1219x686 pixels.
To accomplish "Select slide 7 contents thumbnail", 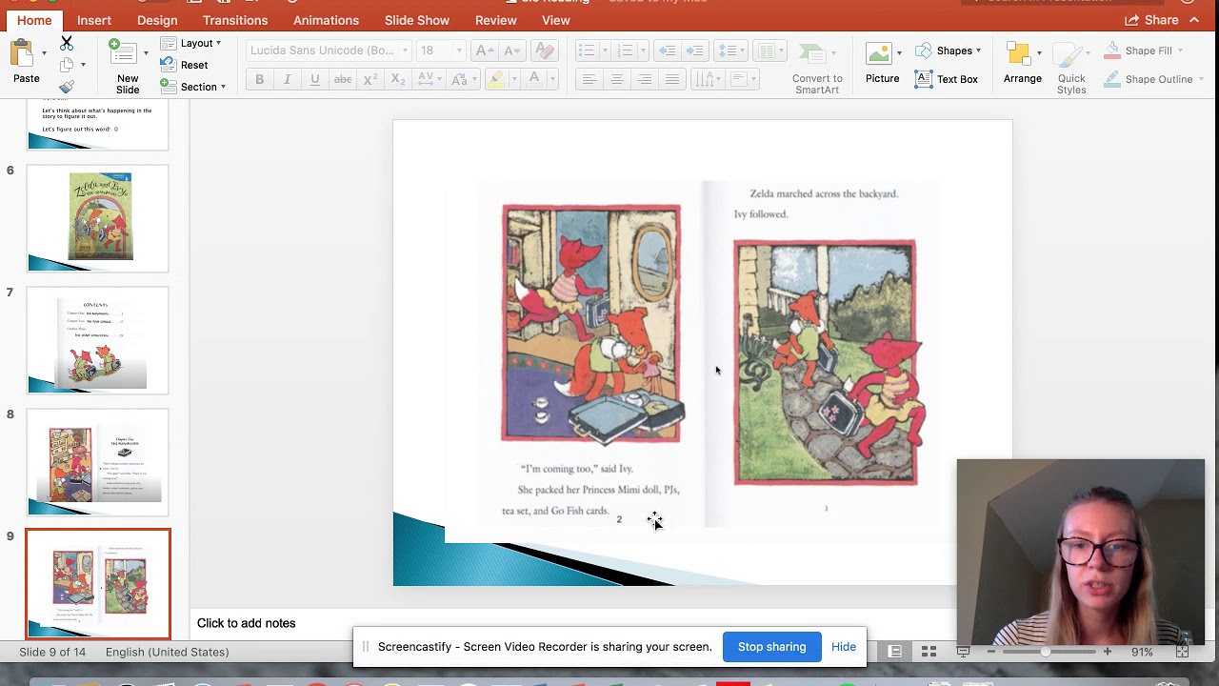I will coord(98,340).
